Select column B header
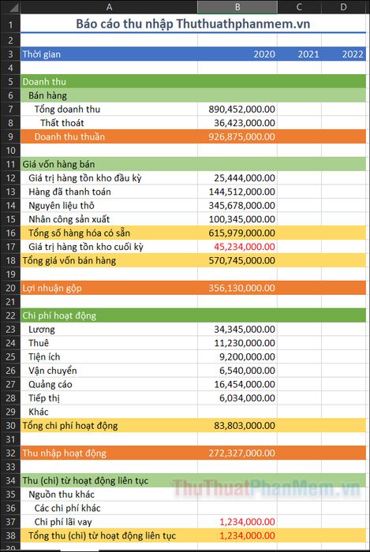370x552 pixels. click(237, 6)
